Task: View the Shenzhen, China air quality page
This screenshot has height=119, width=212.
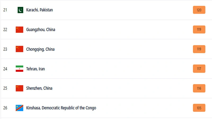Action: [39, 88]
